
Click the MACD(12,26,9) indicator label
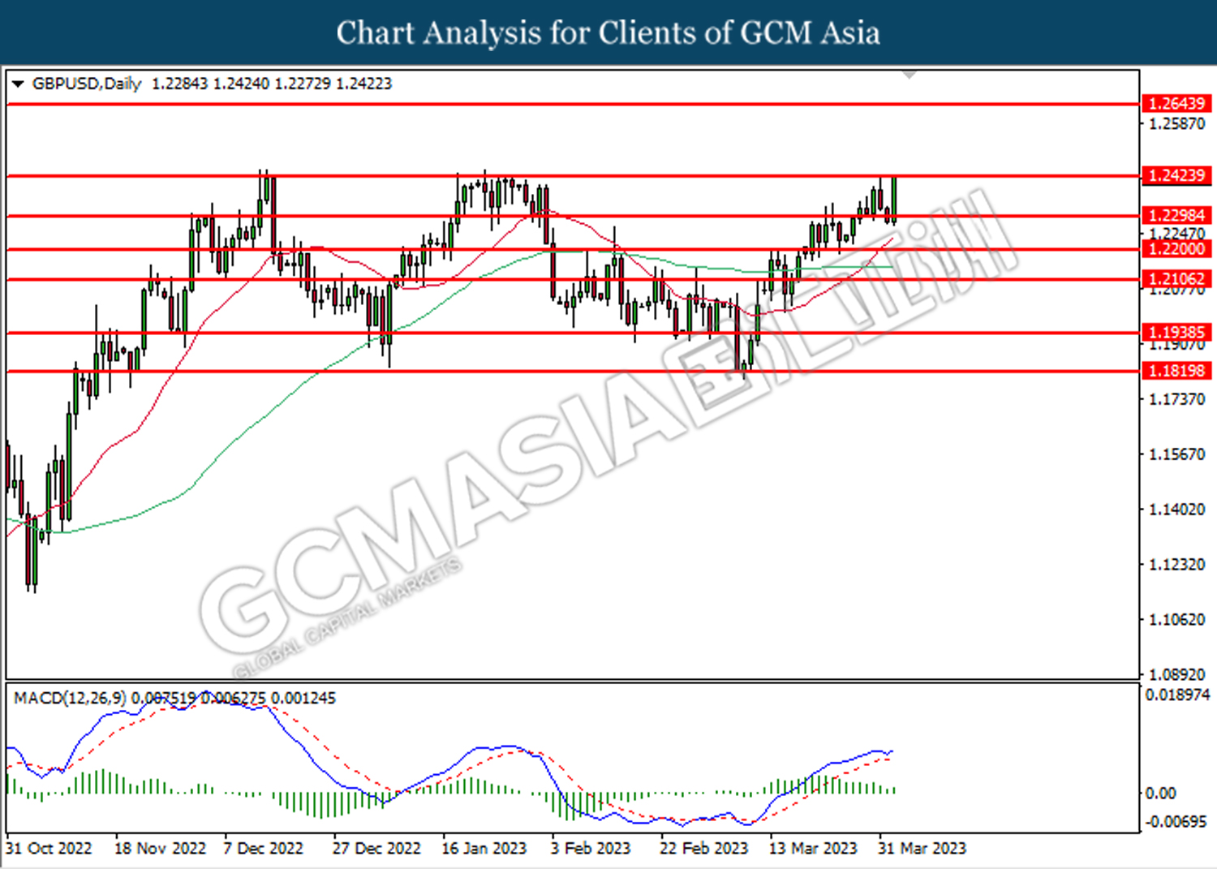(x=71, y=698)
